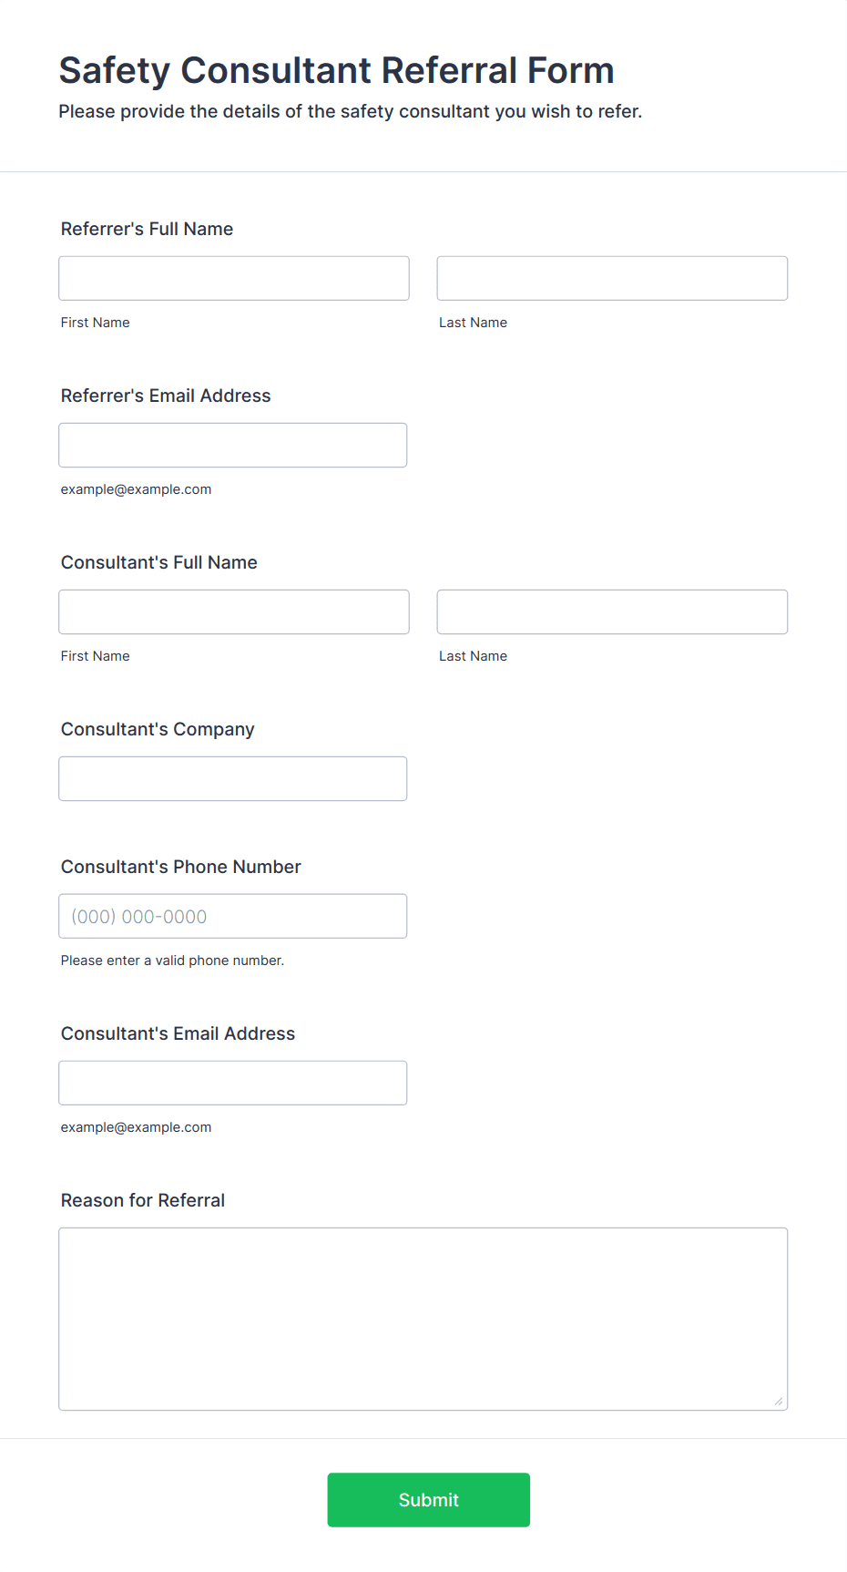The height and width of the screenshot is (1572, 847).
Task: Click the textarea resize handle corner grip
Action: point(779,1402)
